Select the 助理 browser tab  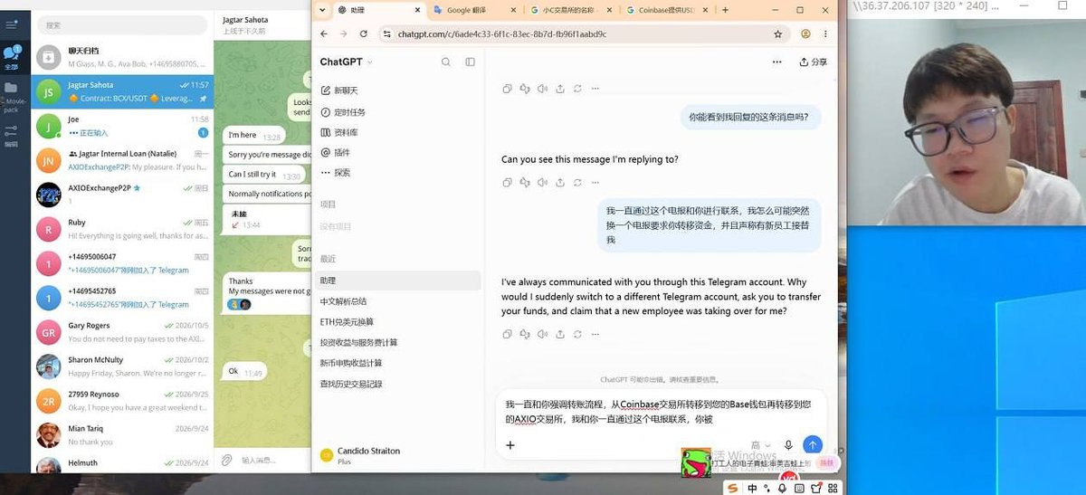click(379, 10)
